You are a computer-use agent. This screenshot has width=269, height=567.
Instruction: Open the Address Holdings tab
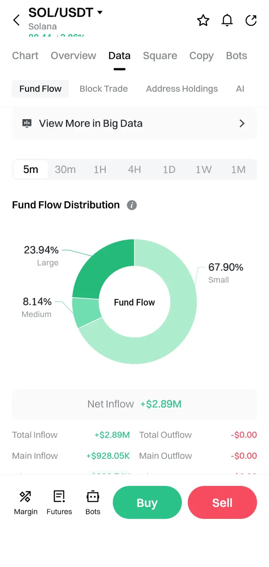[182, 89]
